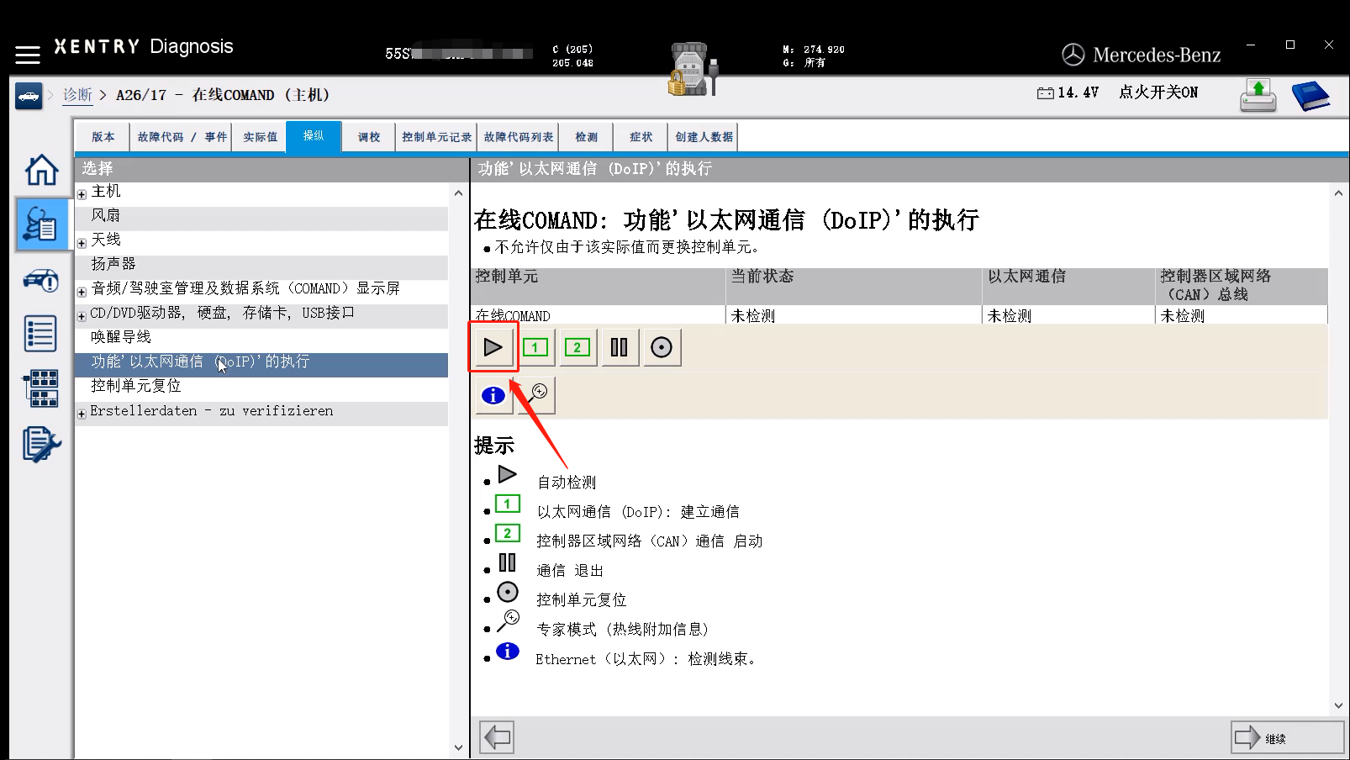Open the vehicle warning sidebar icon
This screenshot has width=1350, height=760.
(41, 280)
